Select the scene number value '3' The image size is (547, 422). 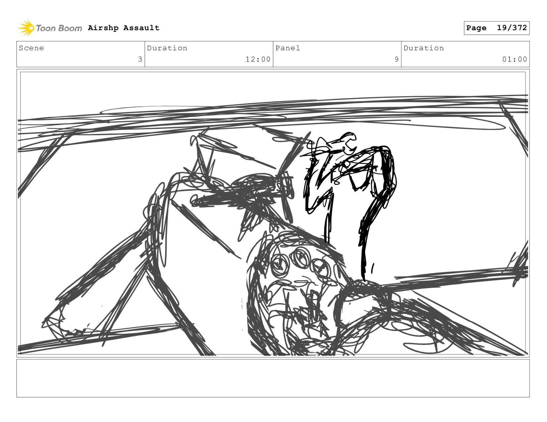coord(140,59)
